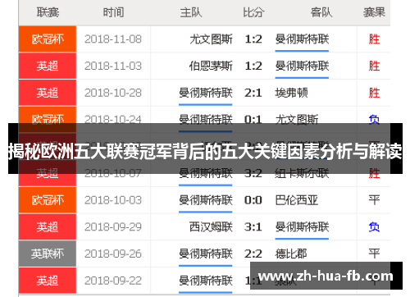
Task: Click the 比分 column header
Action: coord(253,12)
